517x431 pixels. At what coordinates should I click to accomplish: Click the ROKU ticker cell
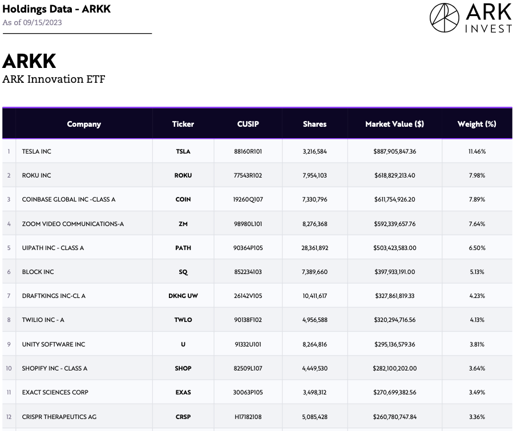pyautogui.click(x=183, y=175)
